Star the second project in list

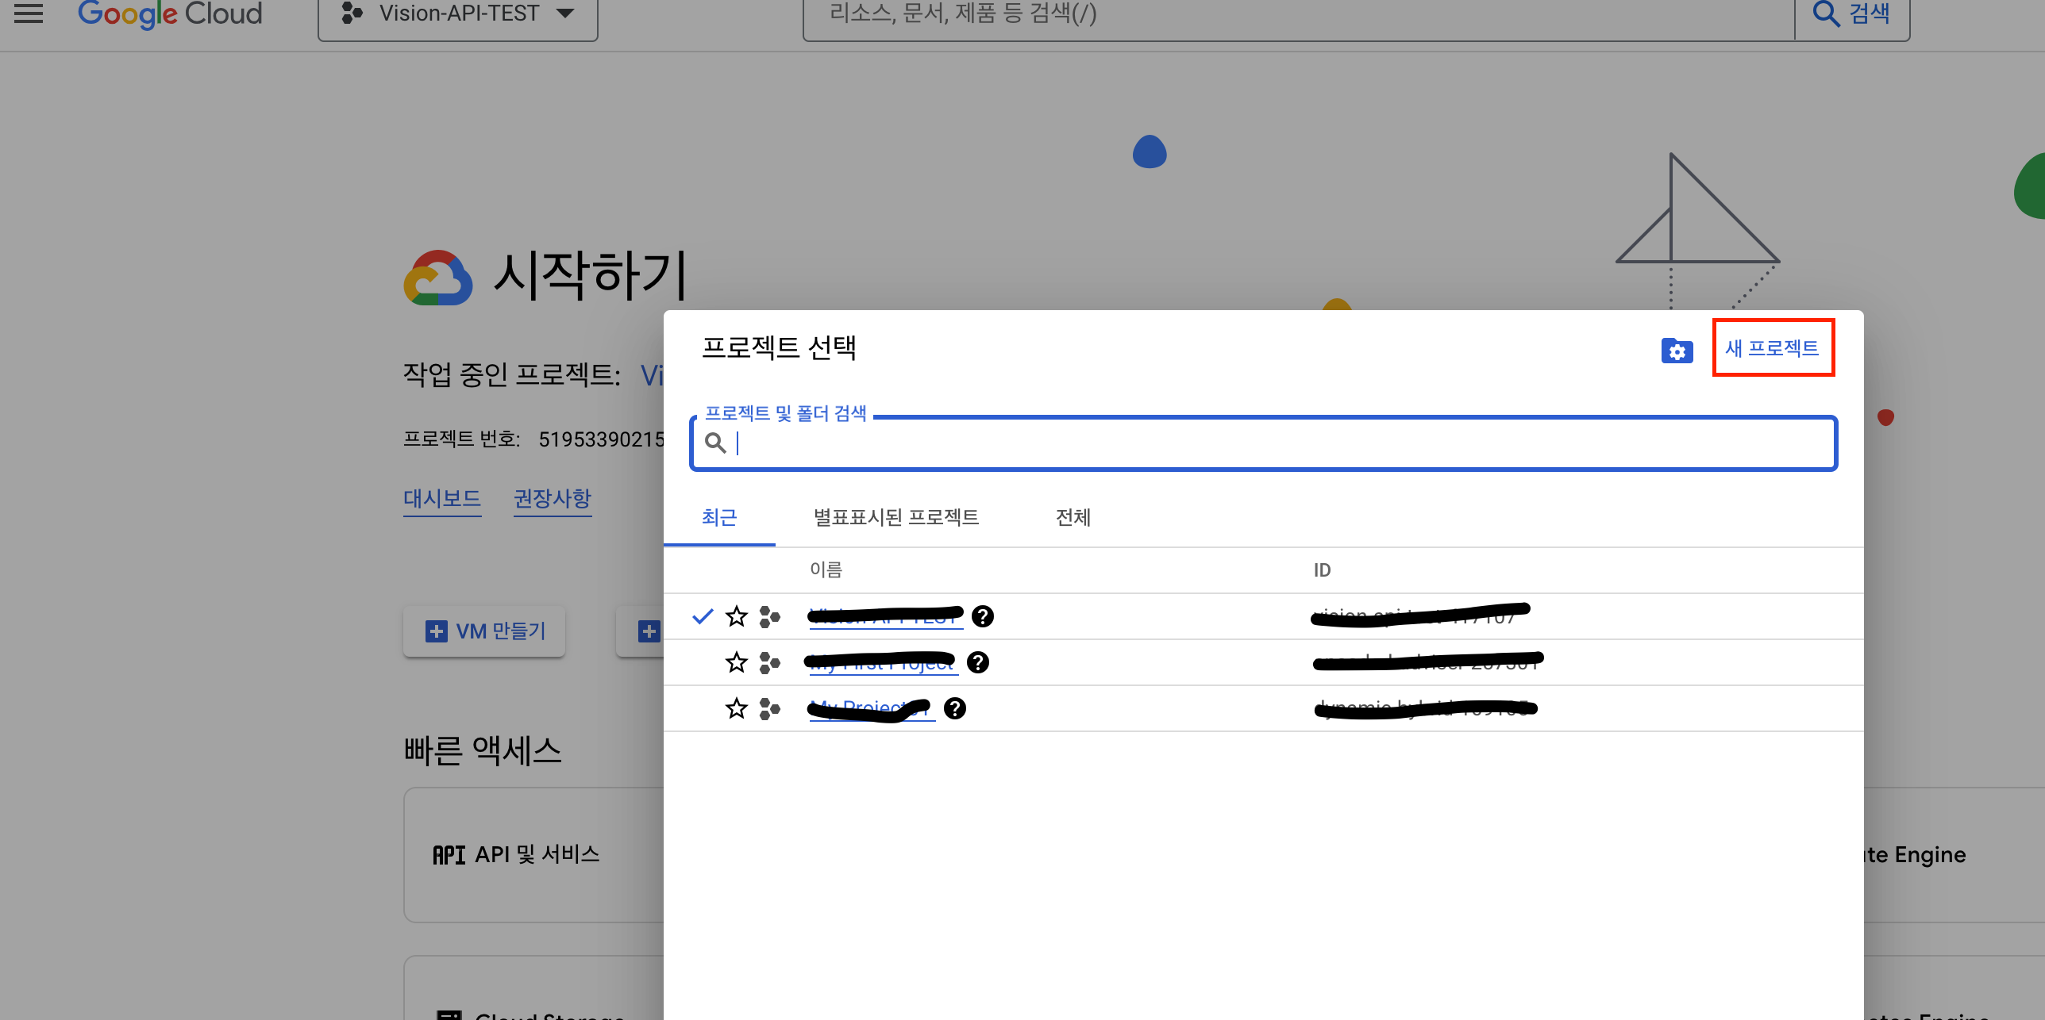pos(737,662)
